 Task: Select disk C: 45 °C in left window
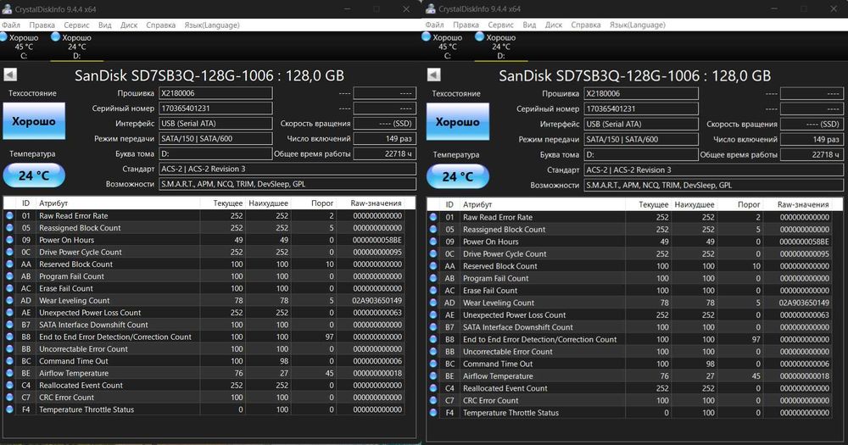(x=22, y=47)
